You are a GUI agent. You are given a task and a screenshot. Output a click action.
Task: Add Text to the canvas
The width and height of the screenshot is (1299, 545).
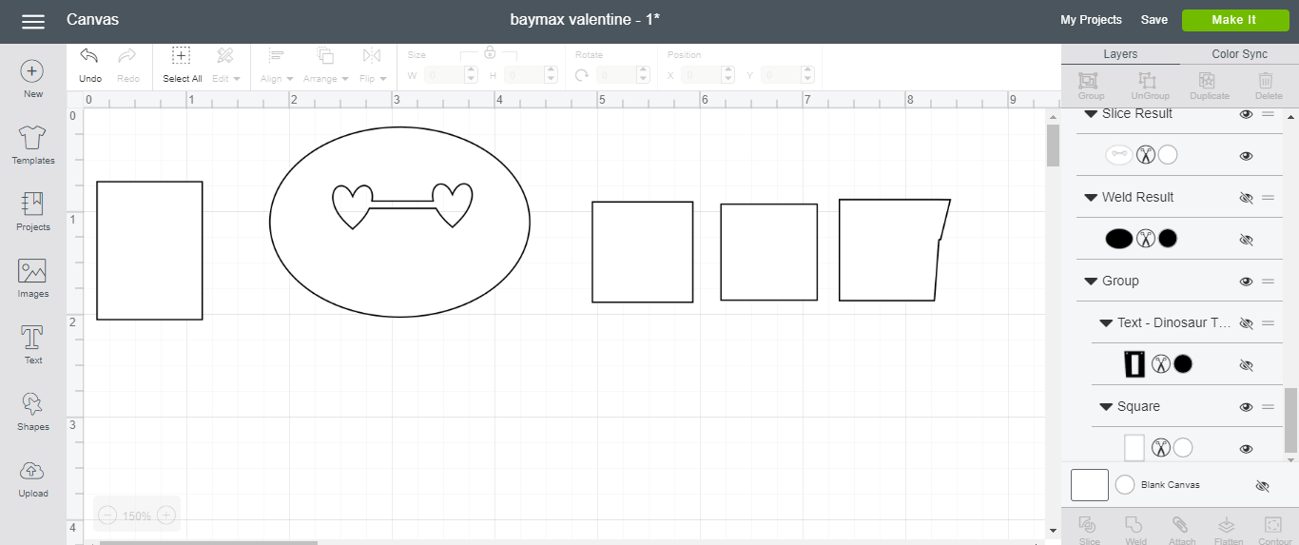32,344
